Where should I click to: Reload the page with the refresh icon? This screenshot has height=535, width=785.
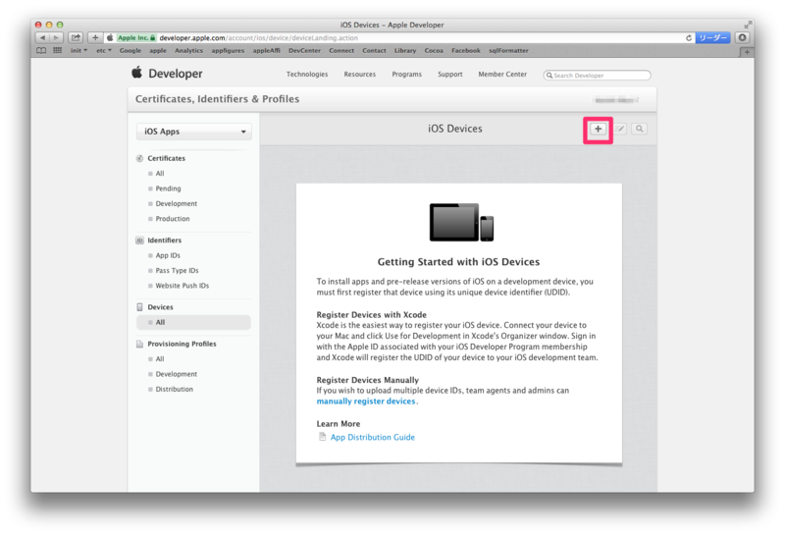689,38
